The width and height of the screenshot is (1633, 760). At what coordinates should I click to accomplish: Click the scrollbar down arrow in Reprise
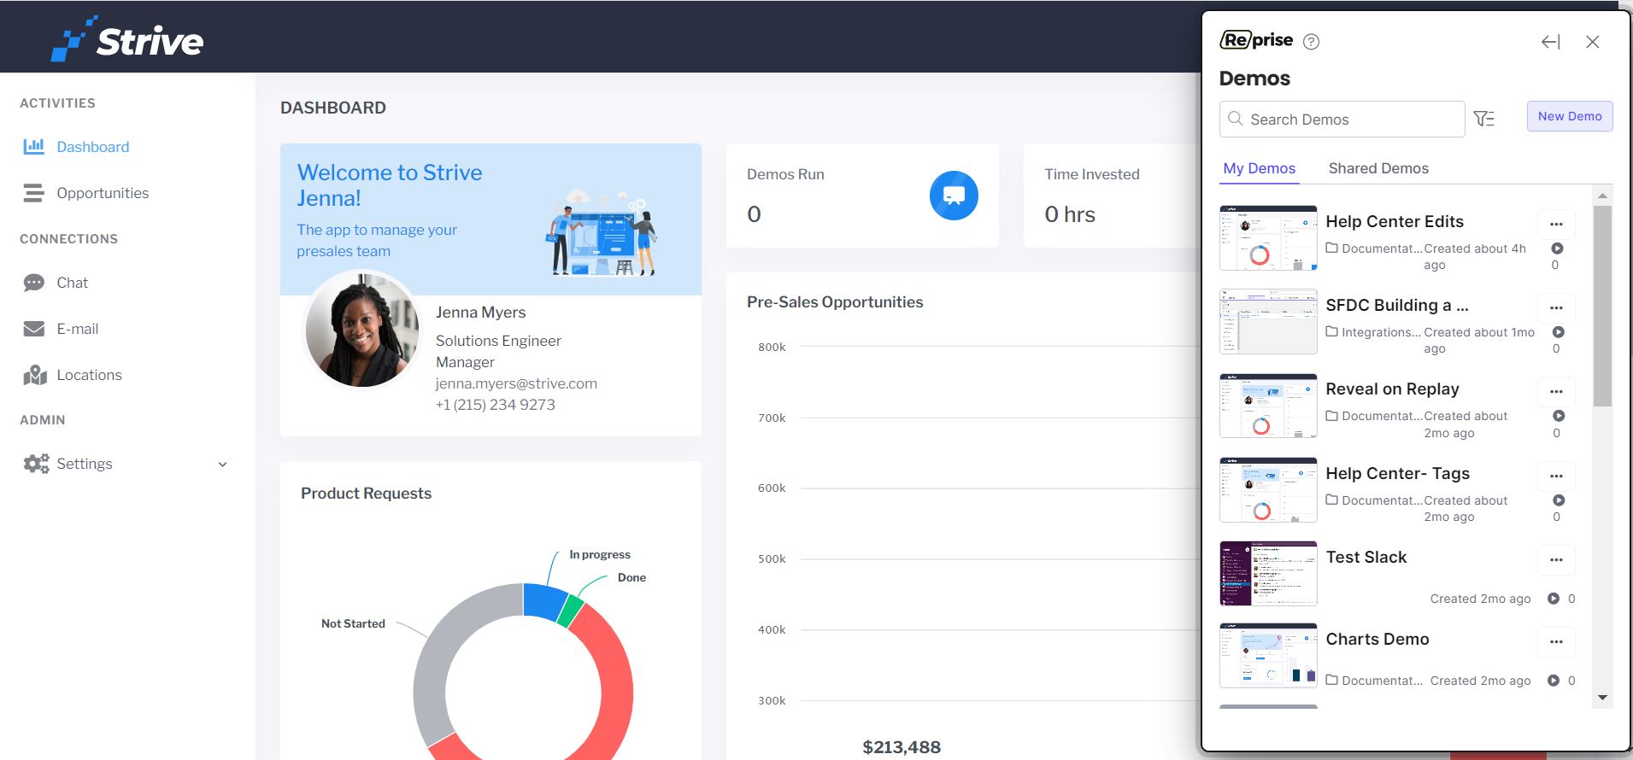tap(1602, 698)
